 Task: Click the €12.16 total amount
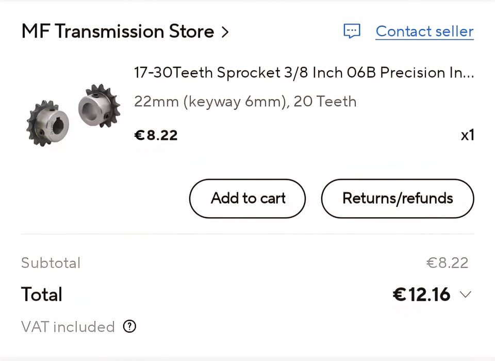pyautogui.click(x=421, y=294)
